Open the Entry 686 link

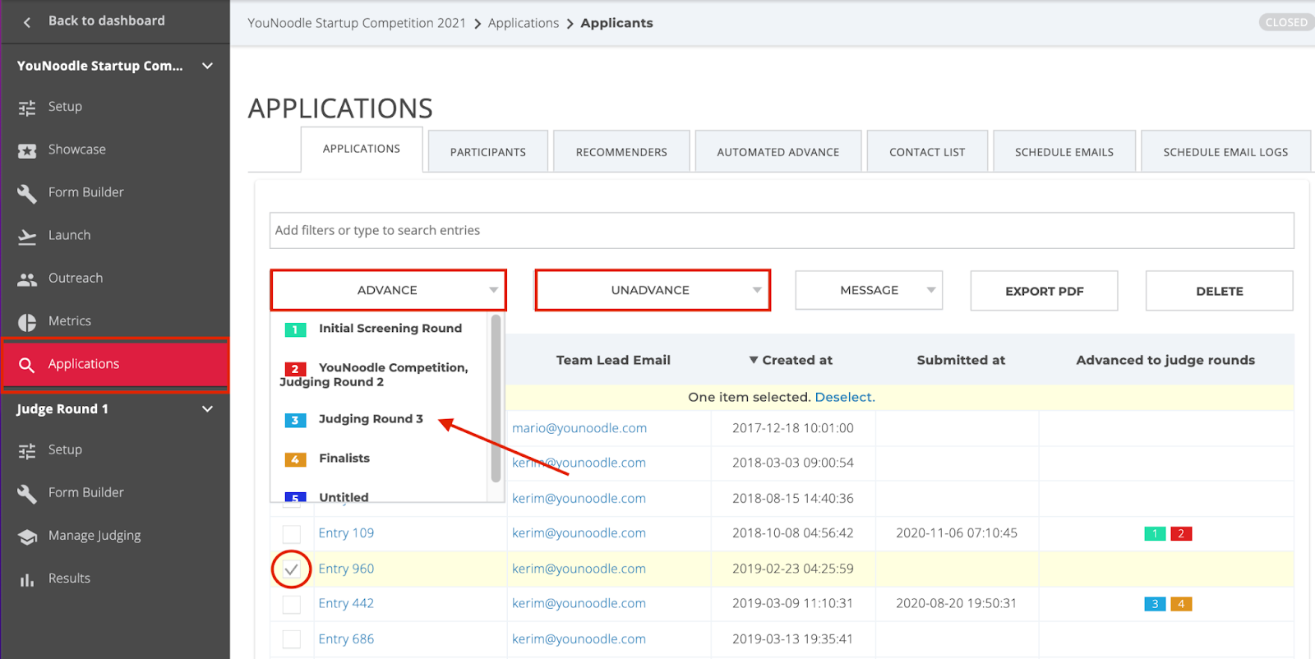point(346,638)
